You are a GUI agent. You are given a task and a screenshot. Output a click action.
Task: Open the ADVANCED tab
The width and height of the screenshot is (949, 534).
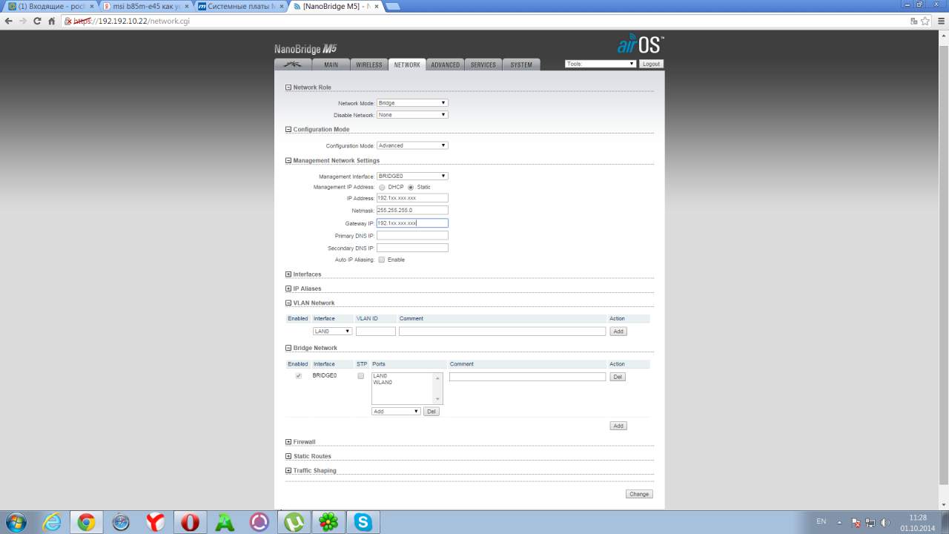(x=445, y=65)
